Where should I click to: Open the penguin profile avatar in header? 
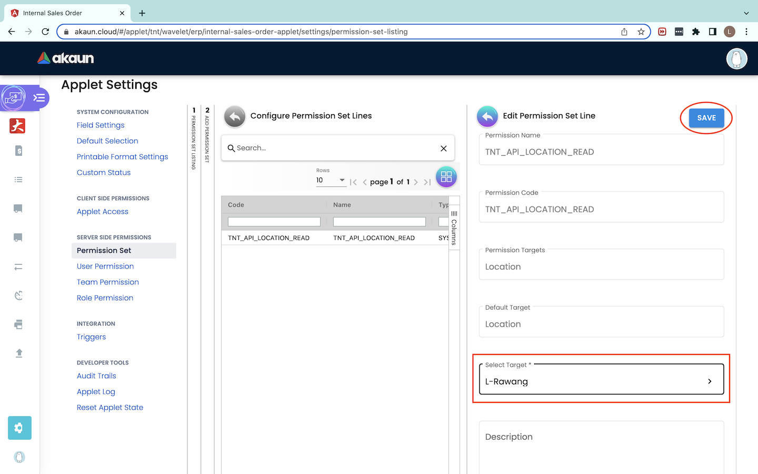[x=736, y=58]
